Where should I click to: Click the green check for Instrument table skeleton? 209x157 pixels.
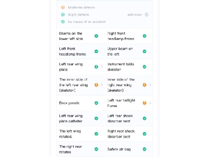[144, 67]
